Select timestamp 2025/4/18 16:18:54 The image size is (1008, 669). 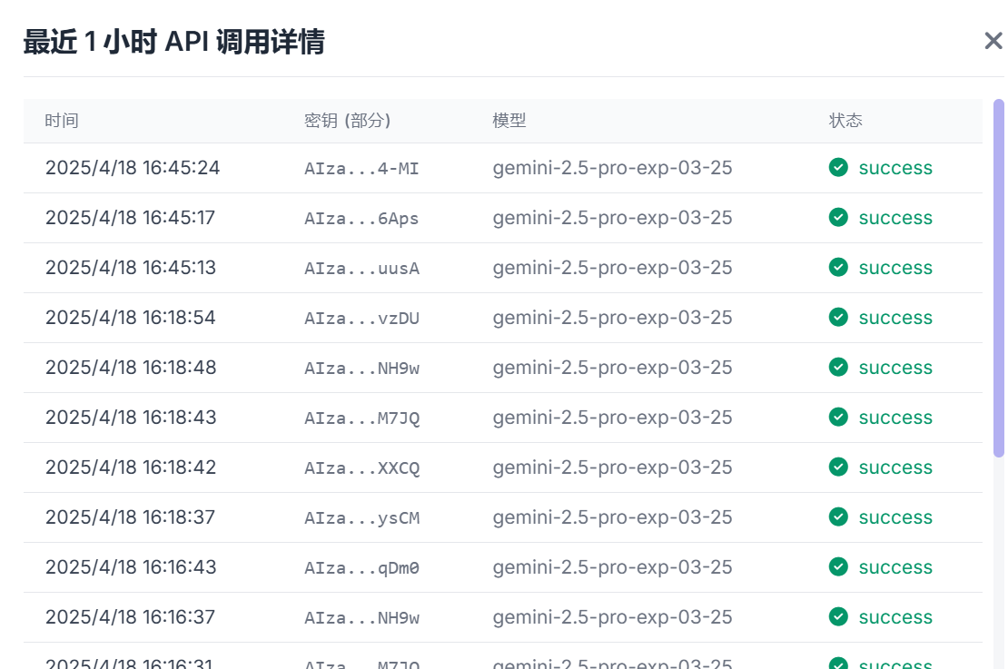click(131, 318)
